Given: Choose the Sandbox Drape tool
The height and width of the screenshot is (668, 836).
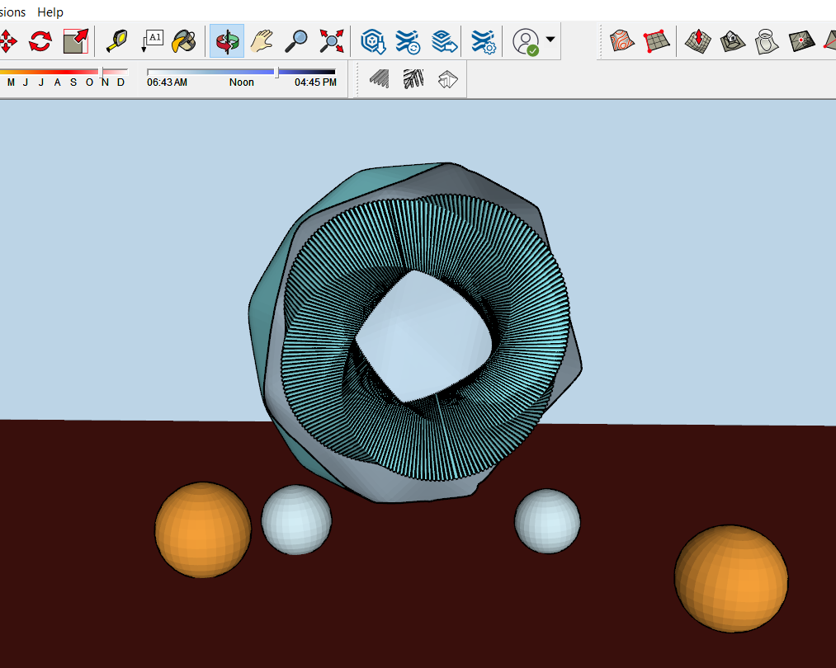Looking at the screenshot, I should click(x=767, y=40).
